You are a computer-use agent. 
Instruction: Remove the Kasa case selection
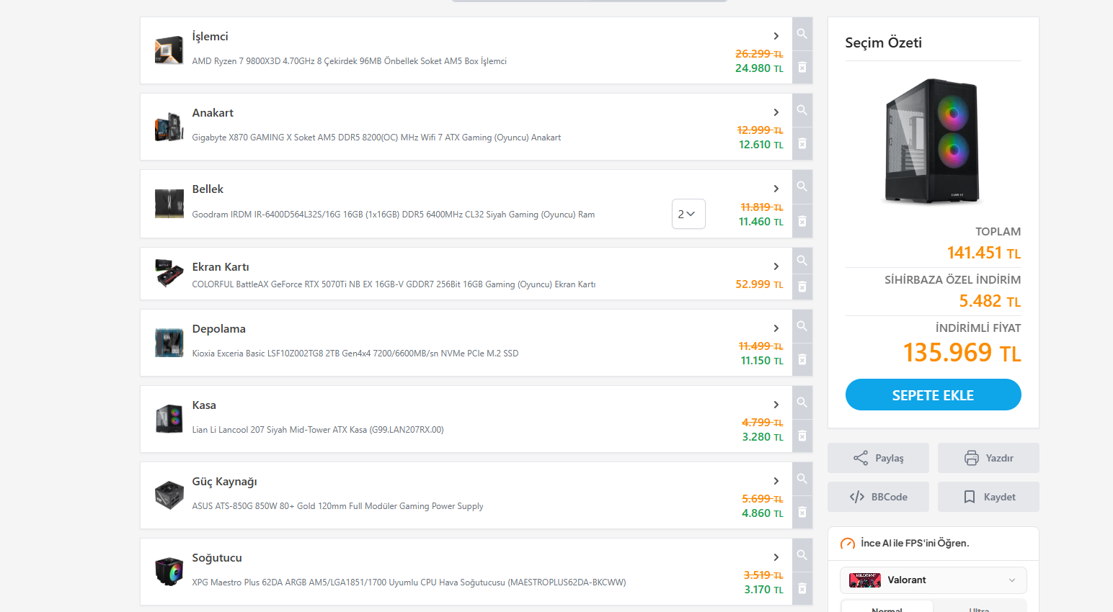pos(802,436)
